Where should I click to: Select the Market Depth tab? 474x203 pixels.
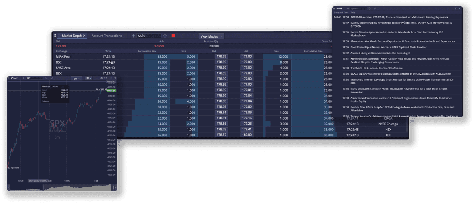(71, 36)
